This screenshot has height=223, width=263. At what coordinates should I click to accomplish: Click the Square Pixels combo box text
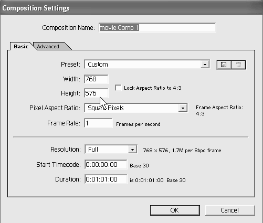106,108
